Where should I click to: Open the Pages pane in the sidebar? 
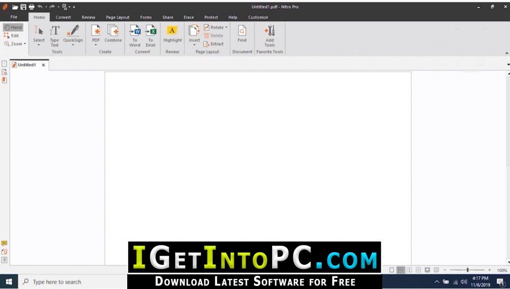[x=4, y=64]
